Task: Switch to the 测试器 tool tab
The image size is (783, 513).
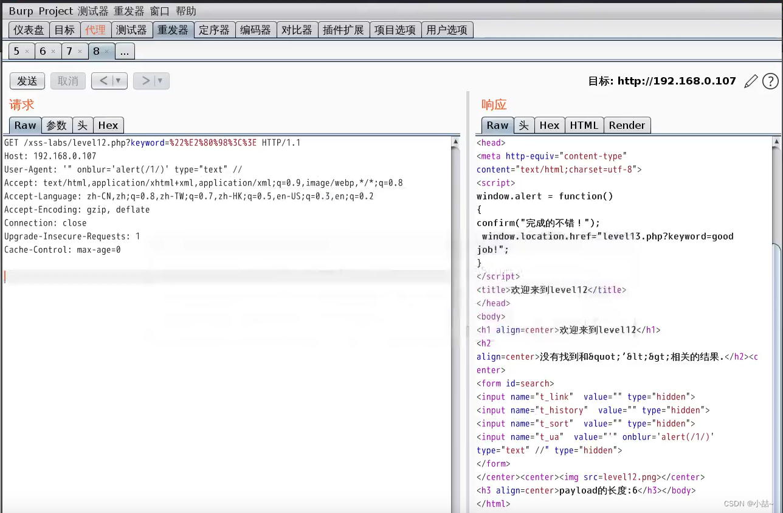Action: (131, 30)
